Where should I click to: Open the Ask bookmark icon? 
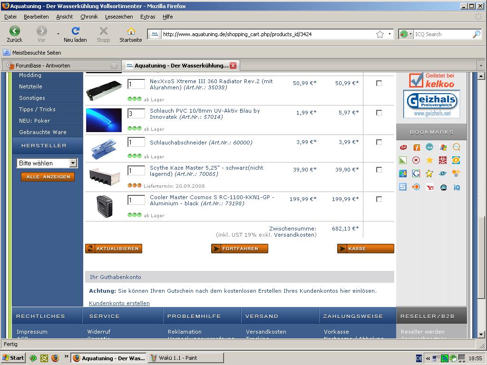(x=403, y=147)
